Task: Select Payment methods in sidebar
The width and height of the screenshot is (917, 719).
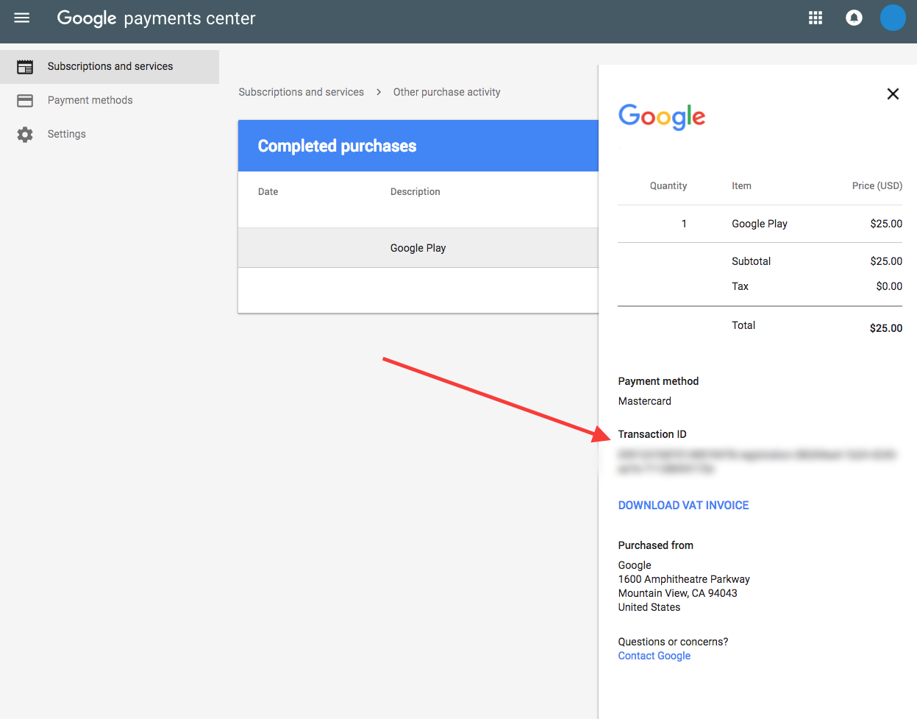Action: pyautogui.click(x=110, y=101)
